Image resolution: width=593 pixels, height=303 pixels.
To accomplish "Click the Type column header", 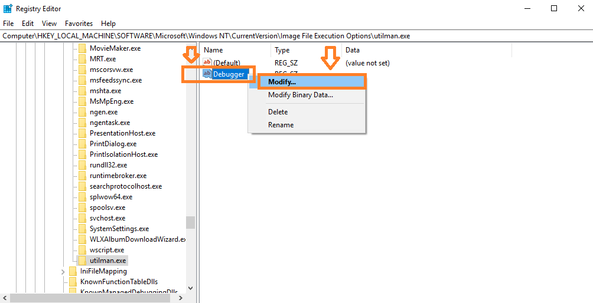I will pos(306,50).
